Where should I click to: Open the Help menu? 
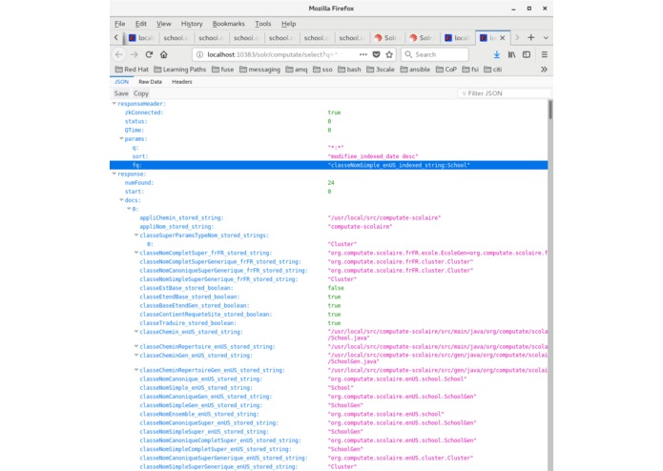pyautogui.click(x=288, y=24)
